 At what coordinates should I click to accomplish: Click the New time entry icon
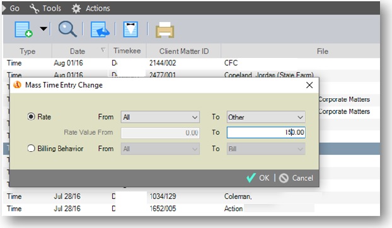23,30
